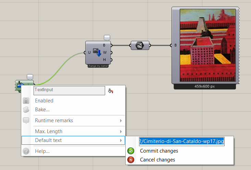Click the Runtime remarks balloon icon
The width and height of the screenshot is (251, 170).
26,121
